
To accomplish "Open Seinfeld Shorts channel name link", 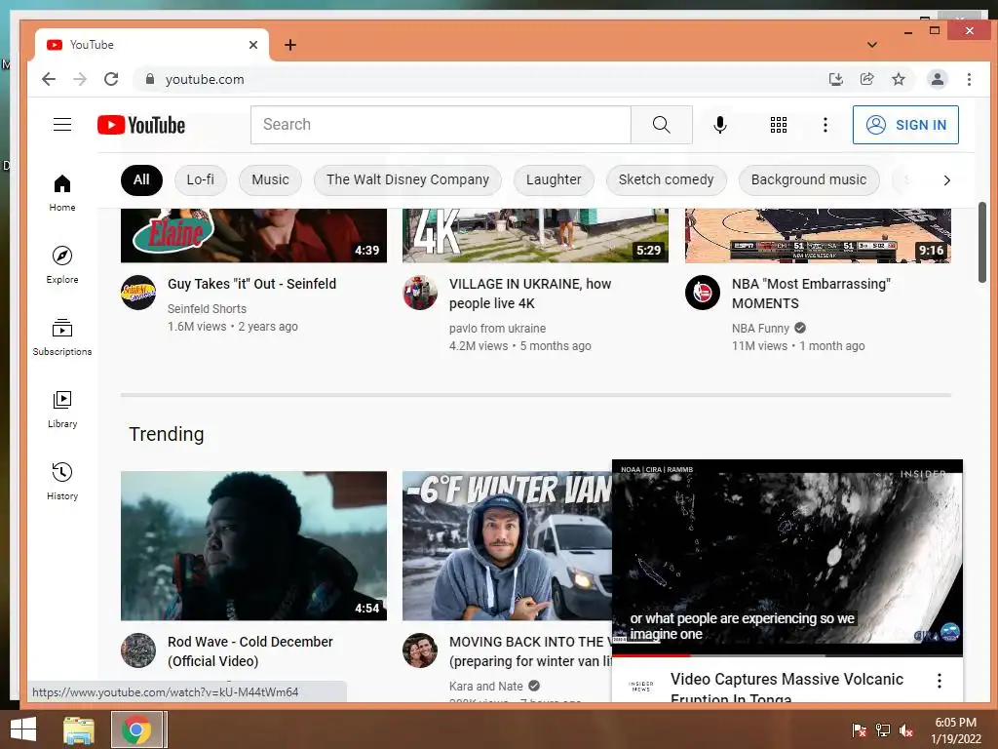I will point(207,309).
